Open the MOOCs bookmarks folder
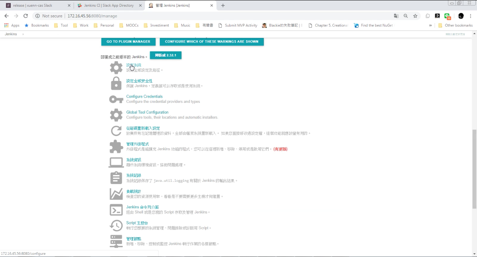Viewport: 477px width, 257px height. point(129,25)
